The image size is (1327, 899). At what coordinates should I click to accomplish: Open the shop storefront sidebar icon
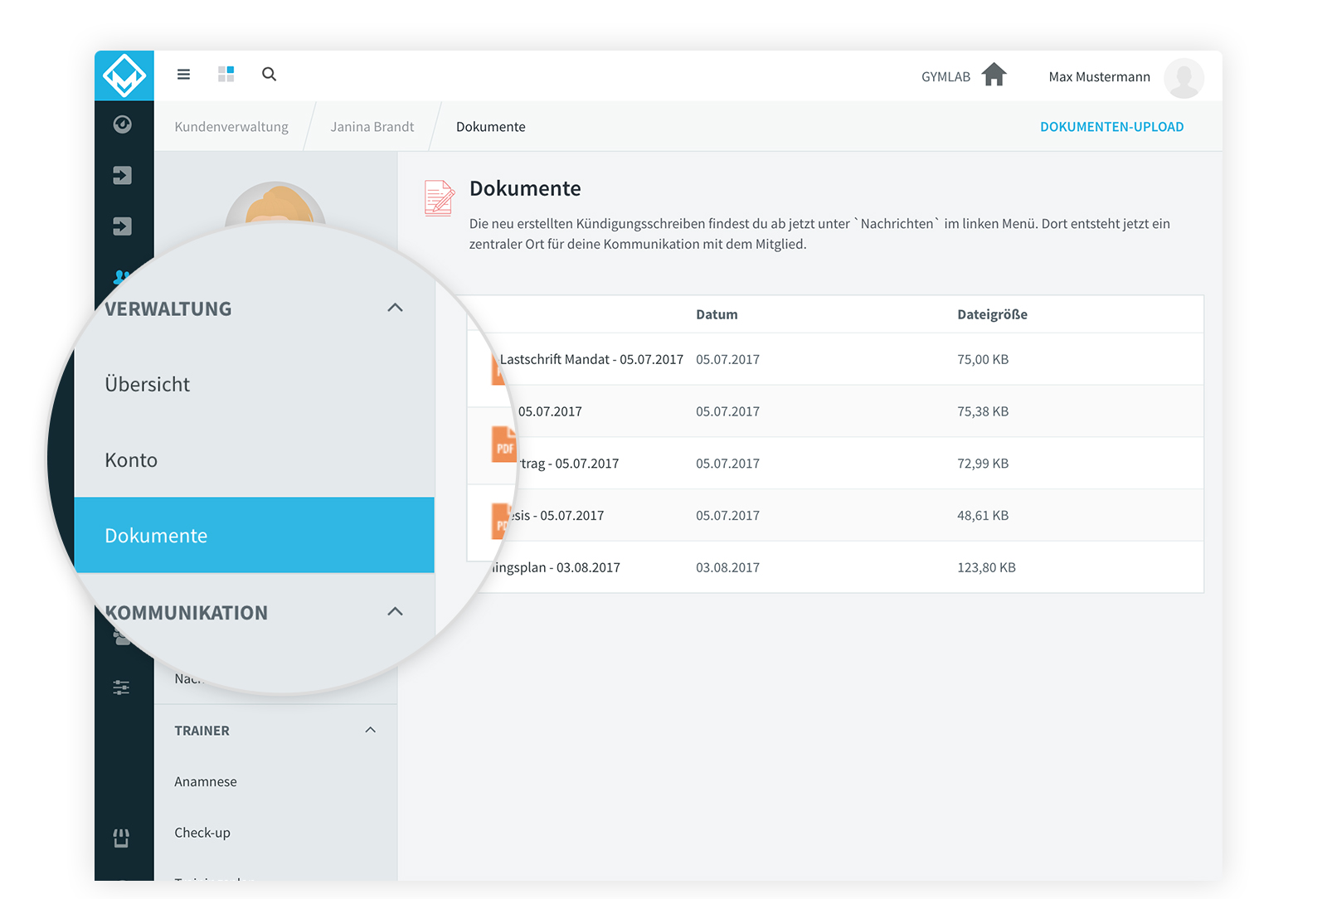(121, 838)
